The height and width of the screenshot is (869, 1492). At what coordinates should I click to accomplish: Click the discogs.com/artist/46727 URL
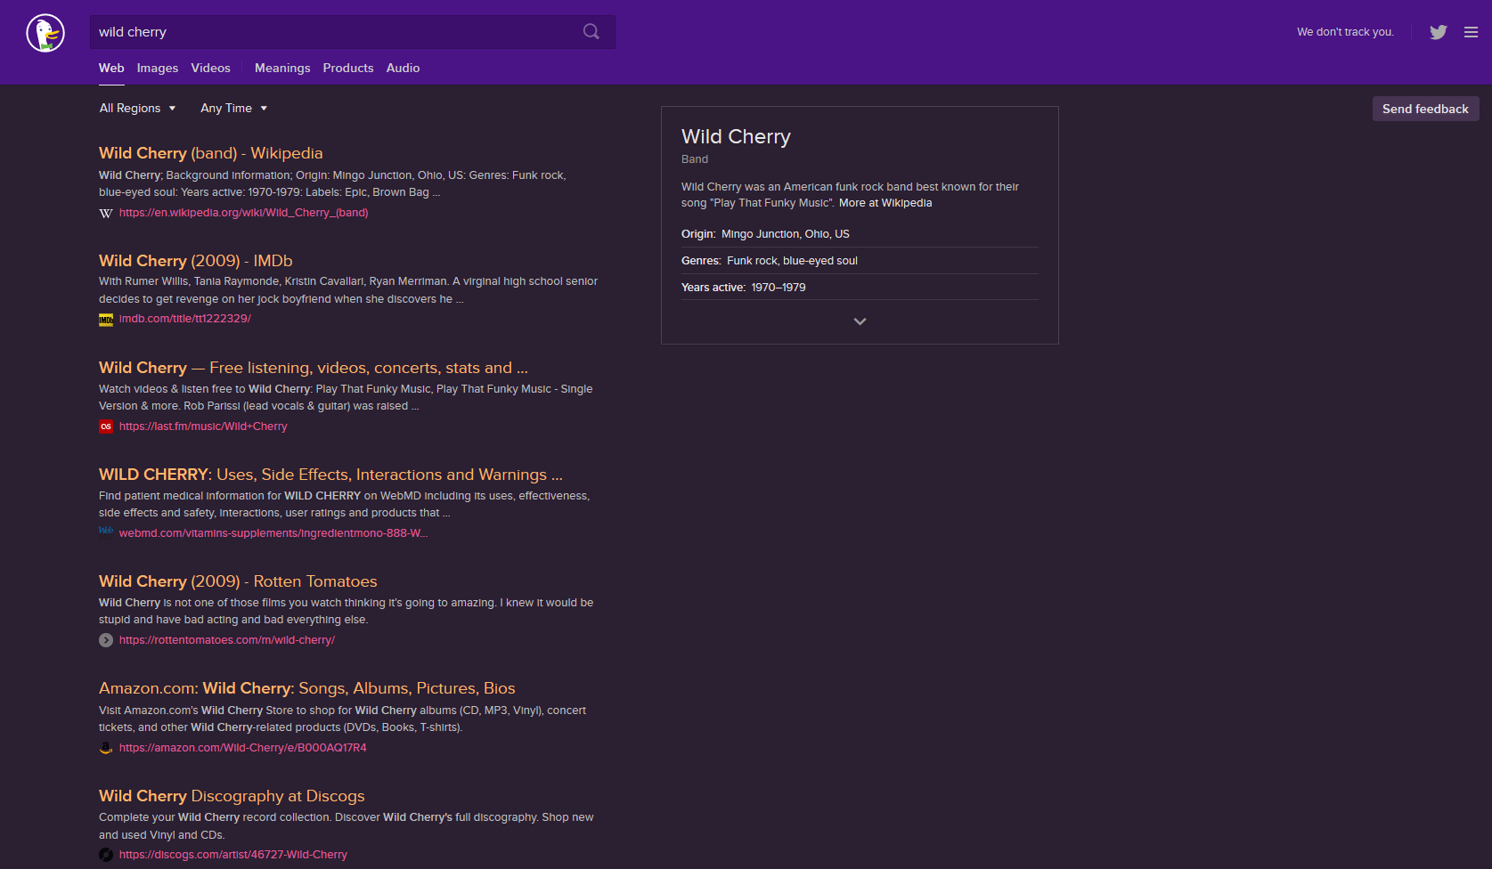pos(233,855)
